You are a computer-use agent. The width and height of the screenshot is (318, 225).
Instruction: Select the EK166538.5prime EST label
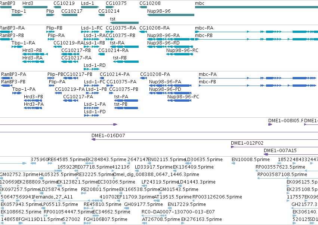tap(139, 189)
